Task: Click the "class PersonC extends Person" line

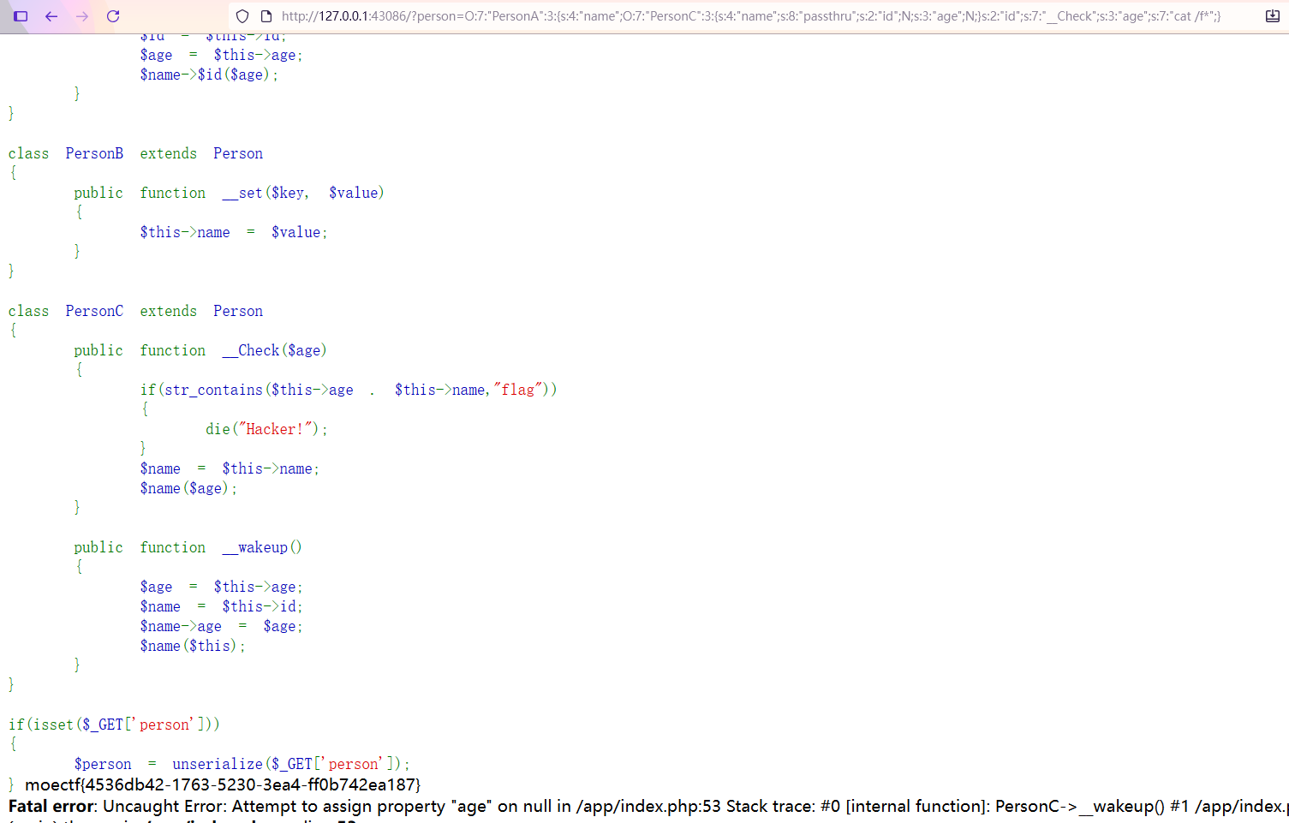Action: [x=135, y=311]
